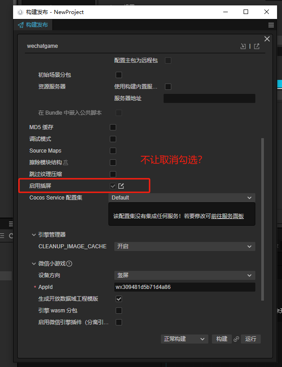Image resolution: width=282 pixels, height=367 pixels.
Task: Toggle 擦除模块结构 checkbox
Action: click(113, 163)
